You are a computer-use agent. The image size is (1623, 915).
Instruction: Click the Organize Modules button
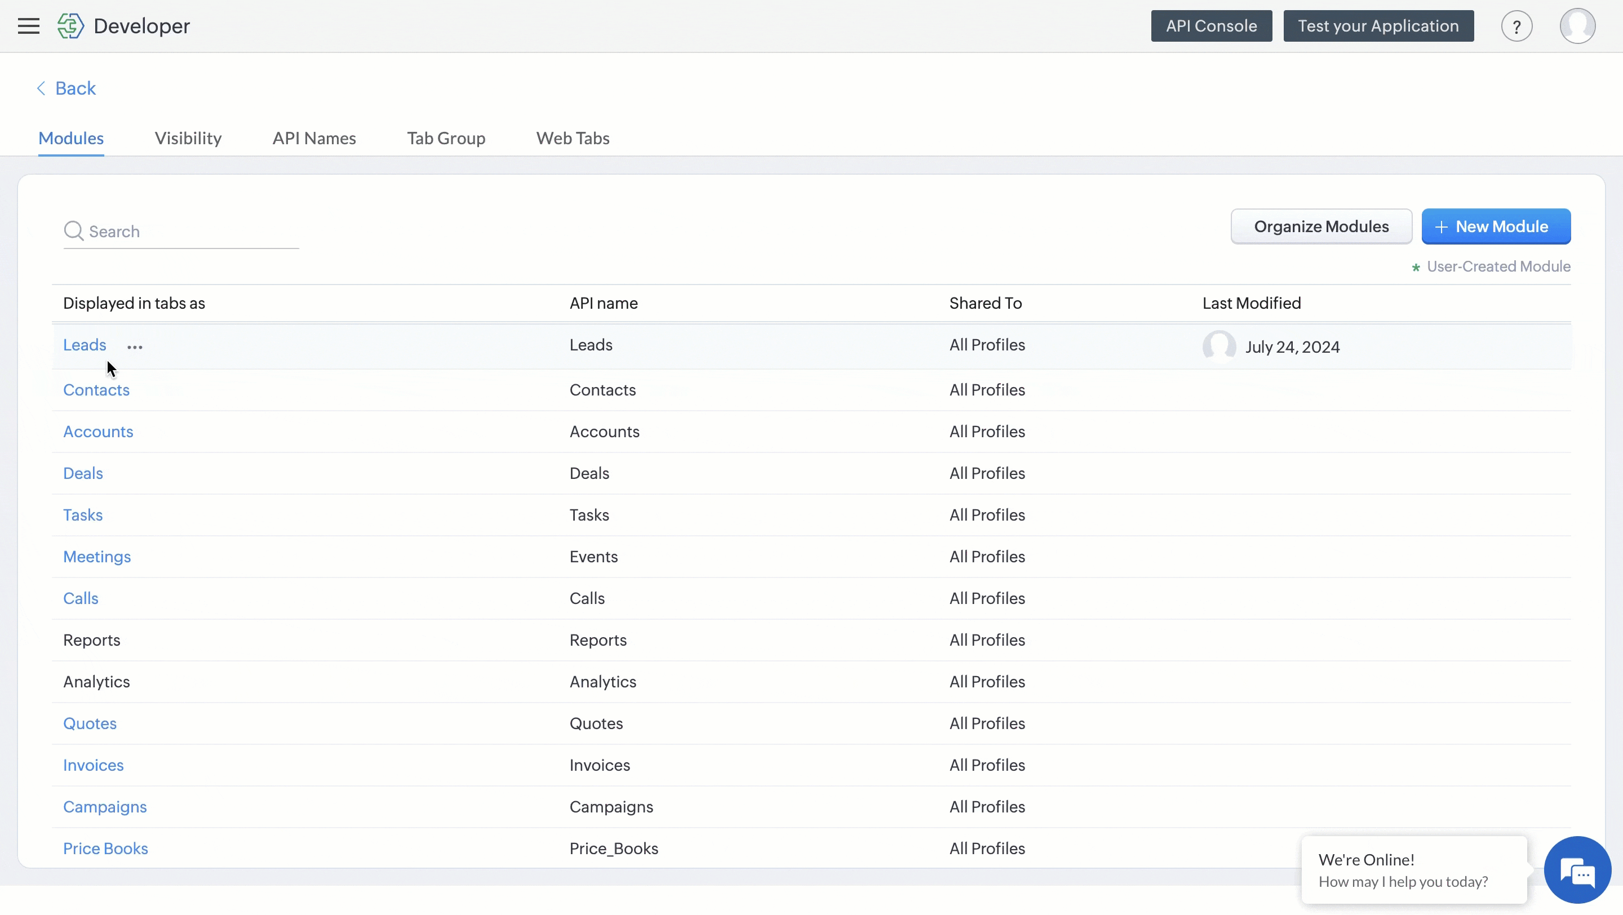tap(1320, 226)
